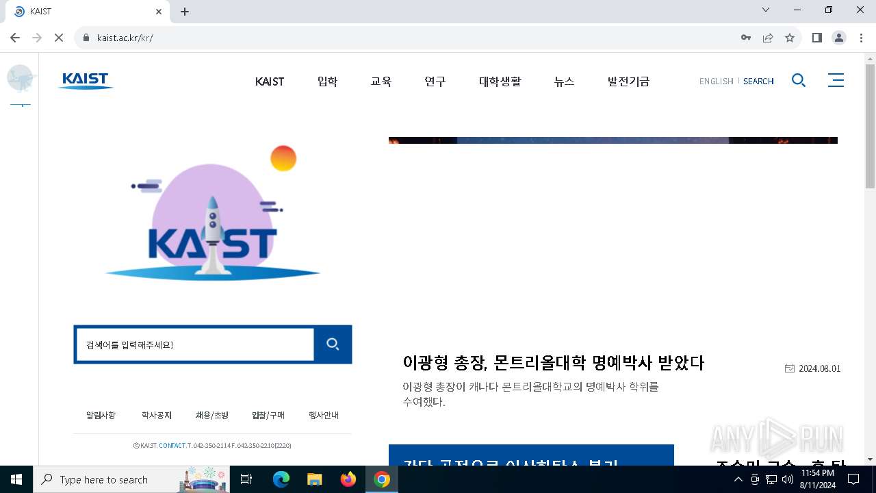This screenshot has width=876, height=493.
Task: Open the hamburger menu icon
Action: (x=836, y=81)
